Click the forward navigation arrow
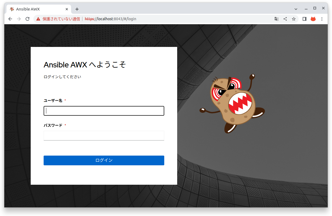 tap(19, 19)
